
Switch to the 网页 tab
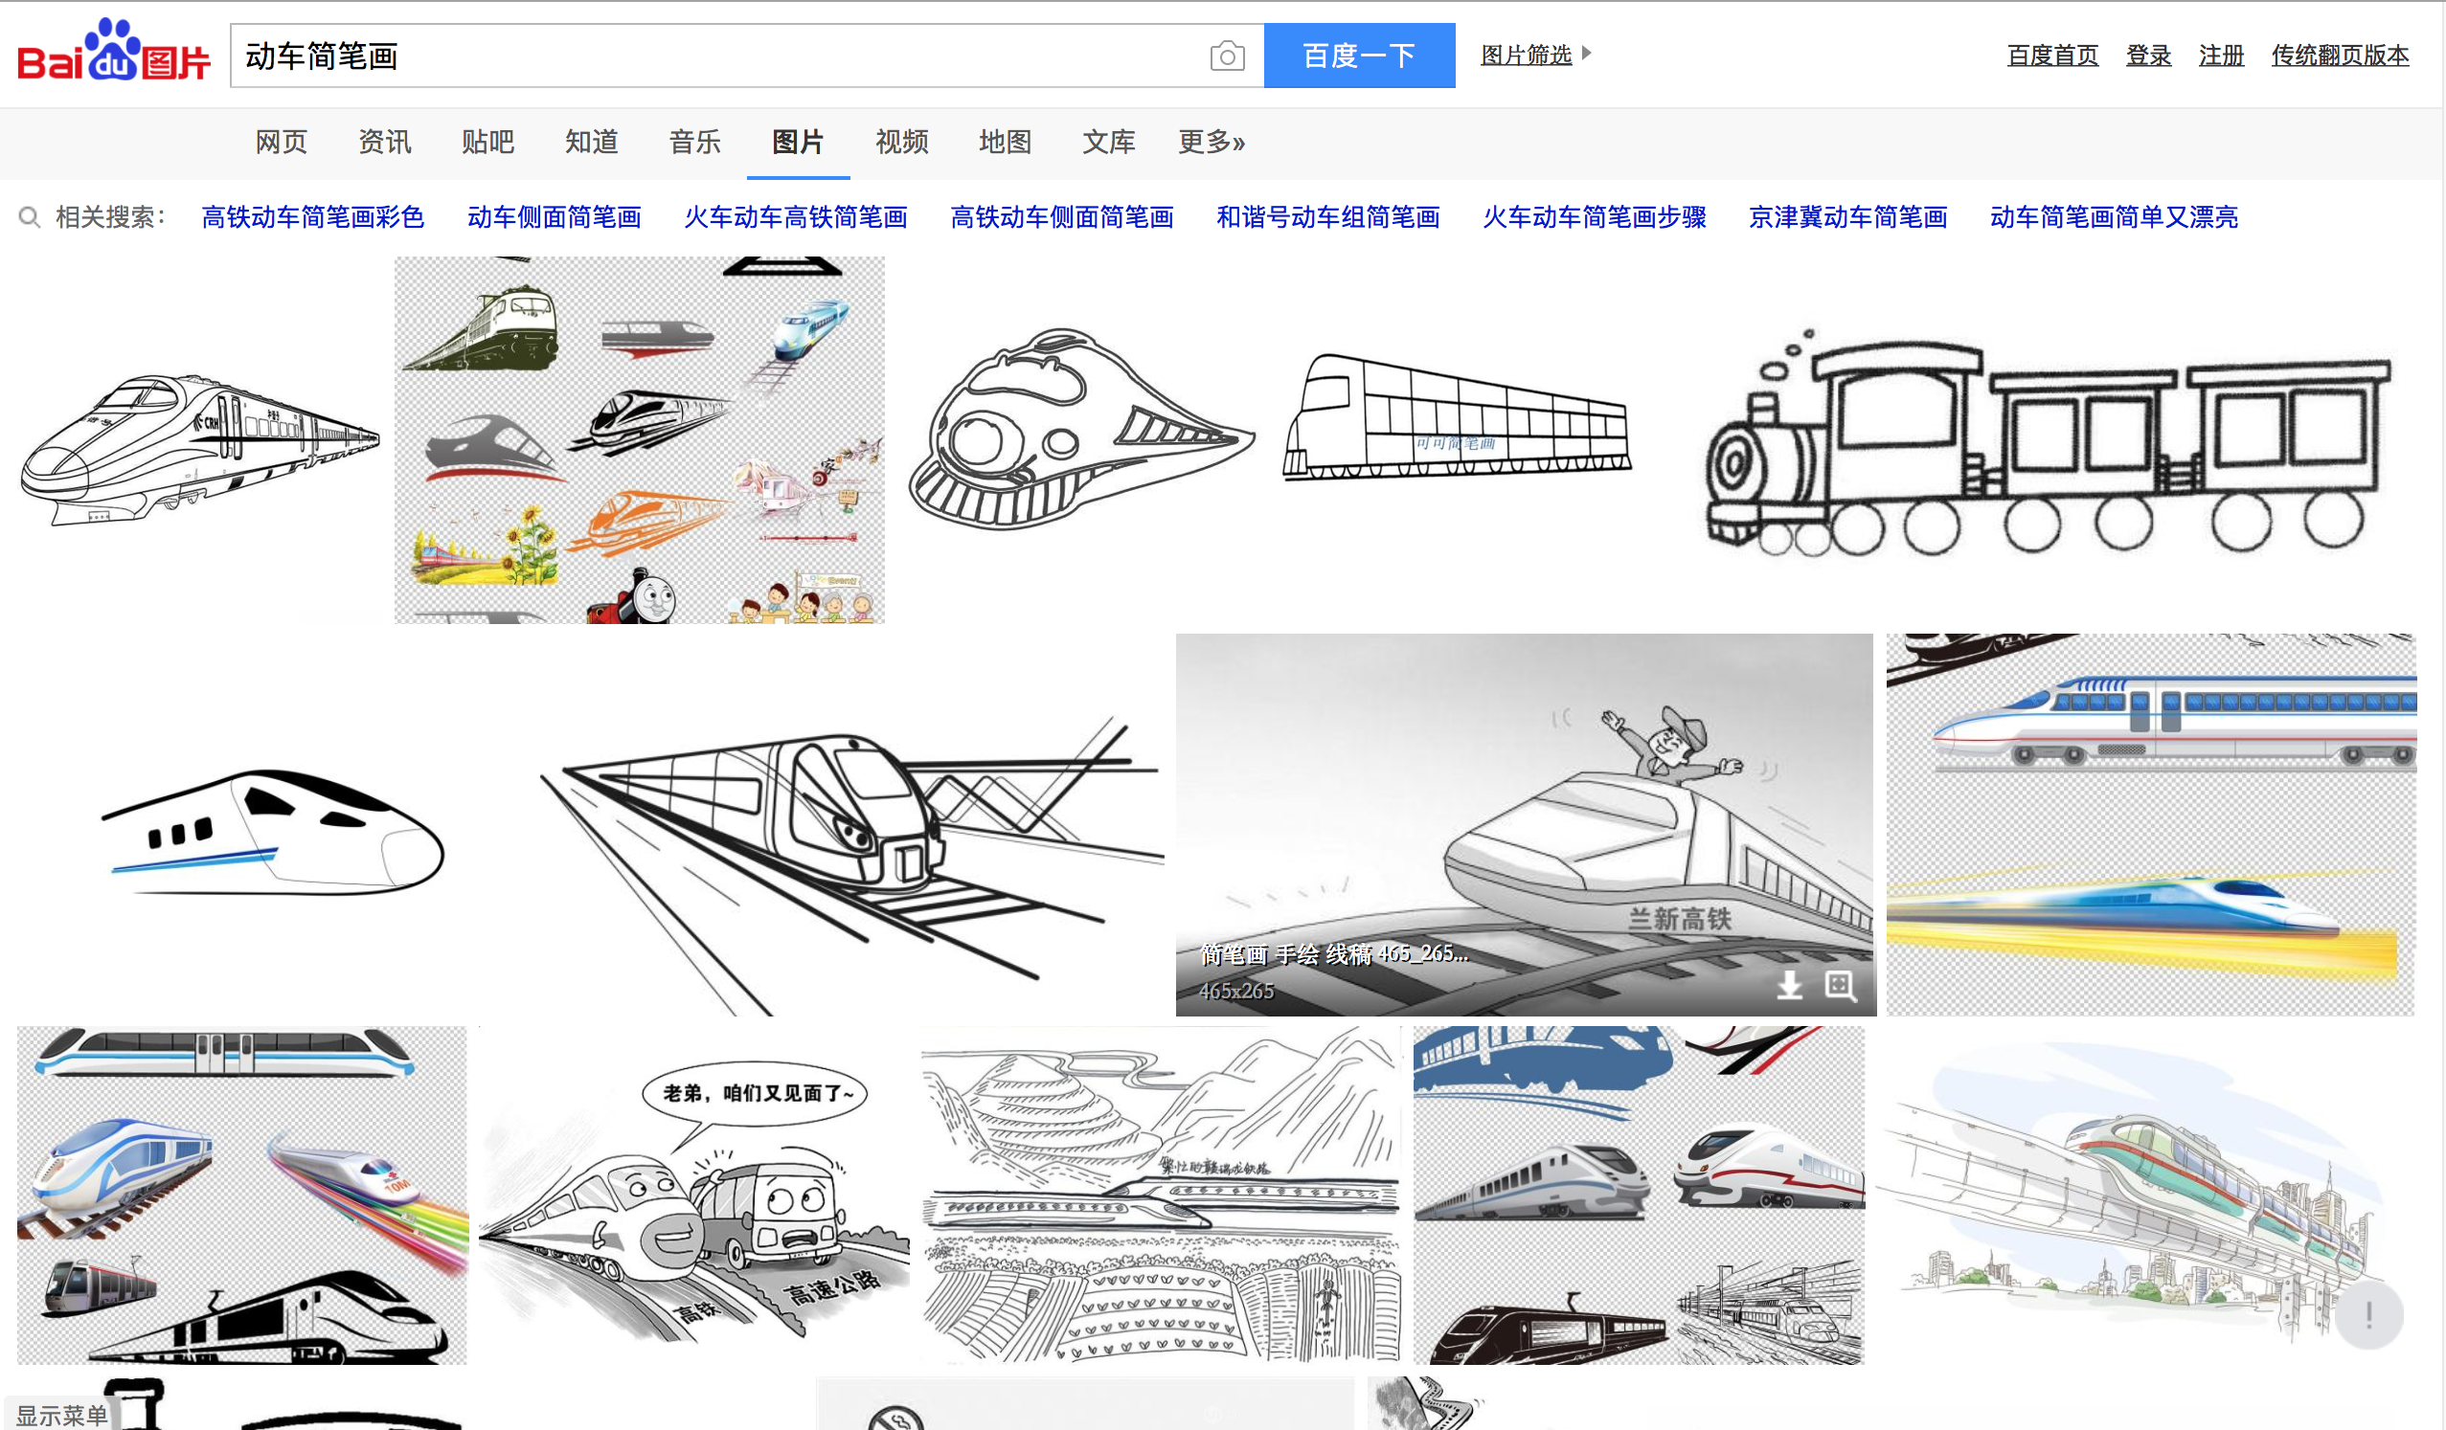pos(281,143)
